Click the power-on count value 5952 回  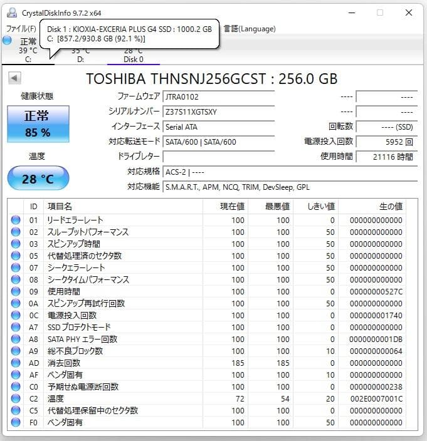pyautogui.click(x=387, y=142)
